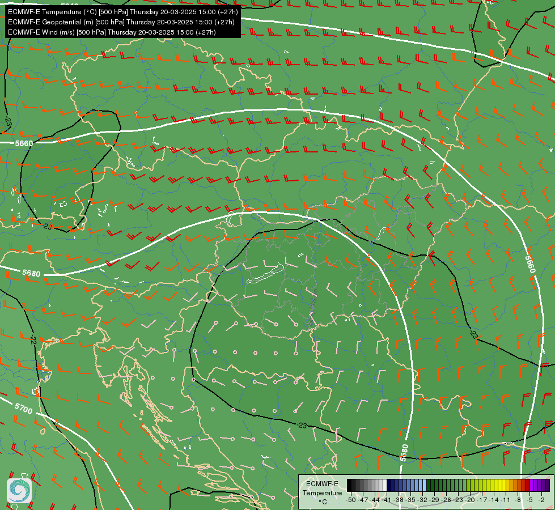555x510 pixels.
Task: Click the -8 legend tick label
Action: (518, 500)
